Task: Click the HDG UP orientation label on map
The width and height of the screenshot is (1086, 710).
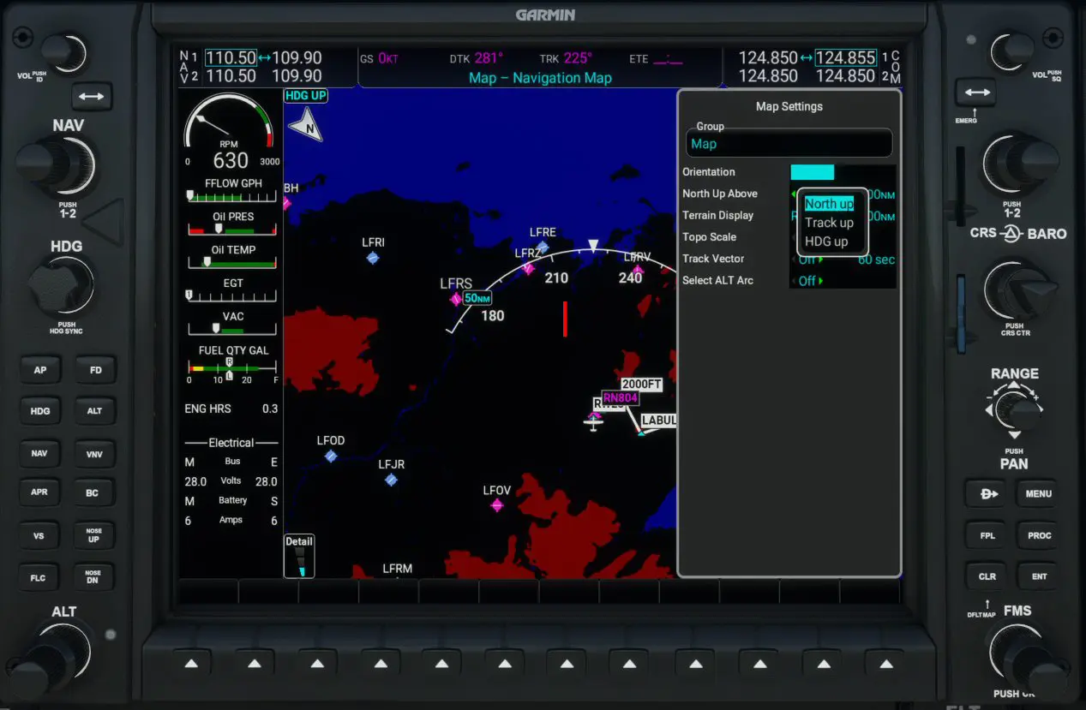Action: (x=306, y=96)
